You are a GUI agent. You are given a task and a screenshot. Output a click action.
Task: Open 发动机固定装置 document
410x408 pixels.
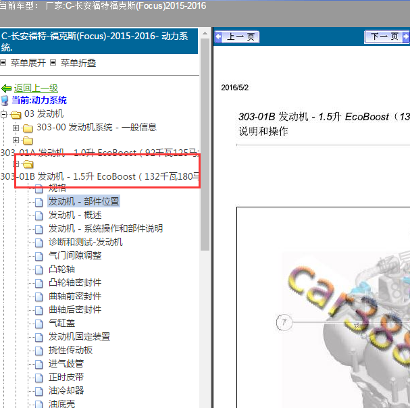[x=79, y=336]
